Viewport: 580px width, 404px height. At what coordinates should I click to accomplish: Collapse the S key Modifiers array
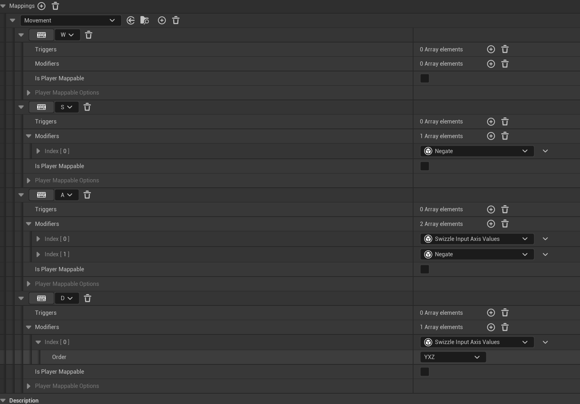tap(29, 136)
